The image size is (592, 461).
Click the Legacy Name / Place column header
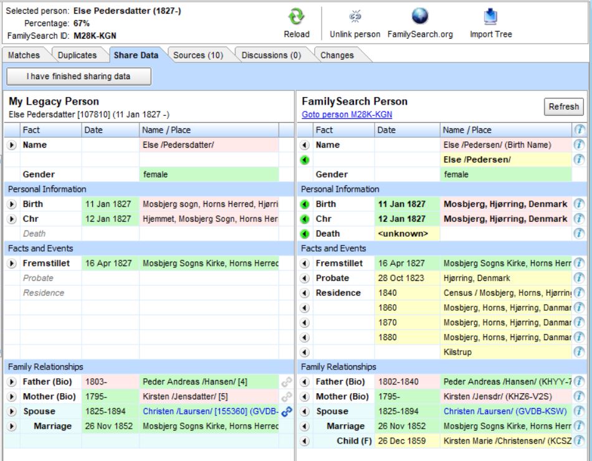pos(209,130)
